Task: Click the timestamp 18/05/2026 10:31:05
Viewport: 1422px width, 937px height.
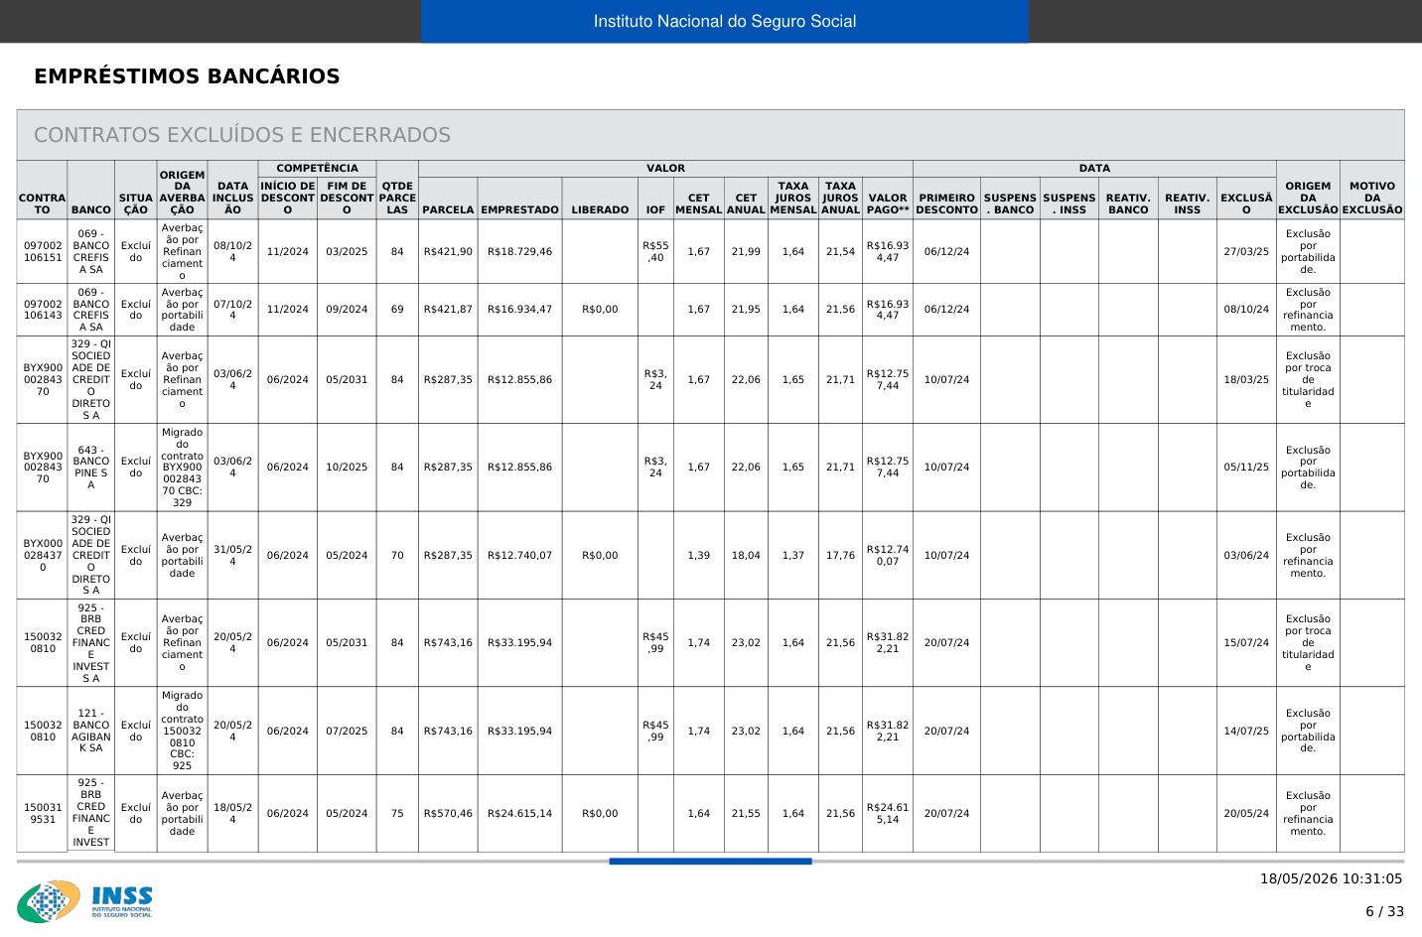Action: pos(1331,878)
